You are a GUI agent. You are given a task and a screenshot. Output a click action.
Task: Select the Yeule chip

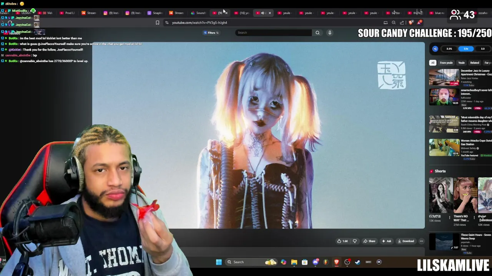(x=461, y=63)
